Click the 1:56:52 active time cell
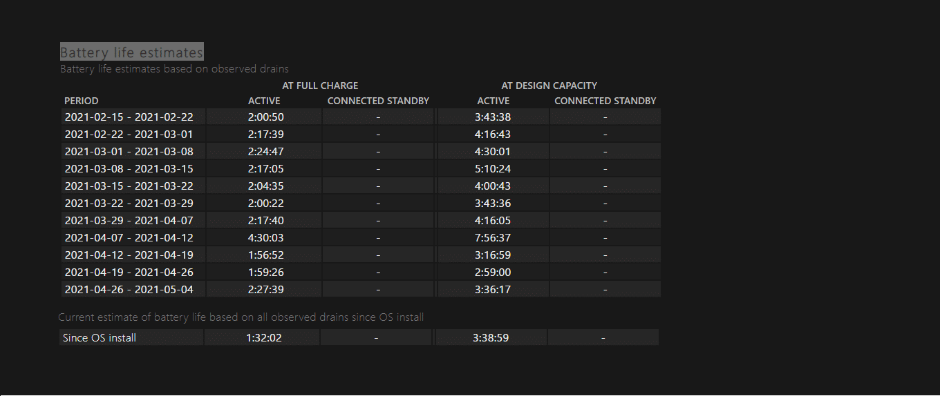Viewport: 940px width, 396px height. (265, 255)
